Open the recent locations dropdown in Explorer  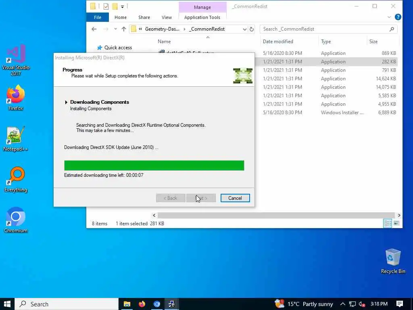tap(115, 29)
